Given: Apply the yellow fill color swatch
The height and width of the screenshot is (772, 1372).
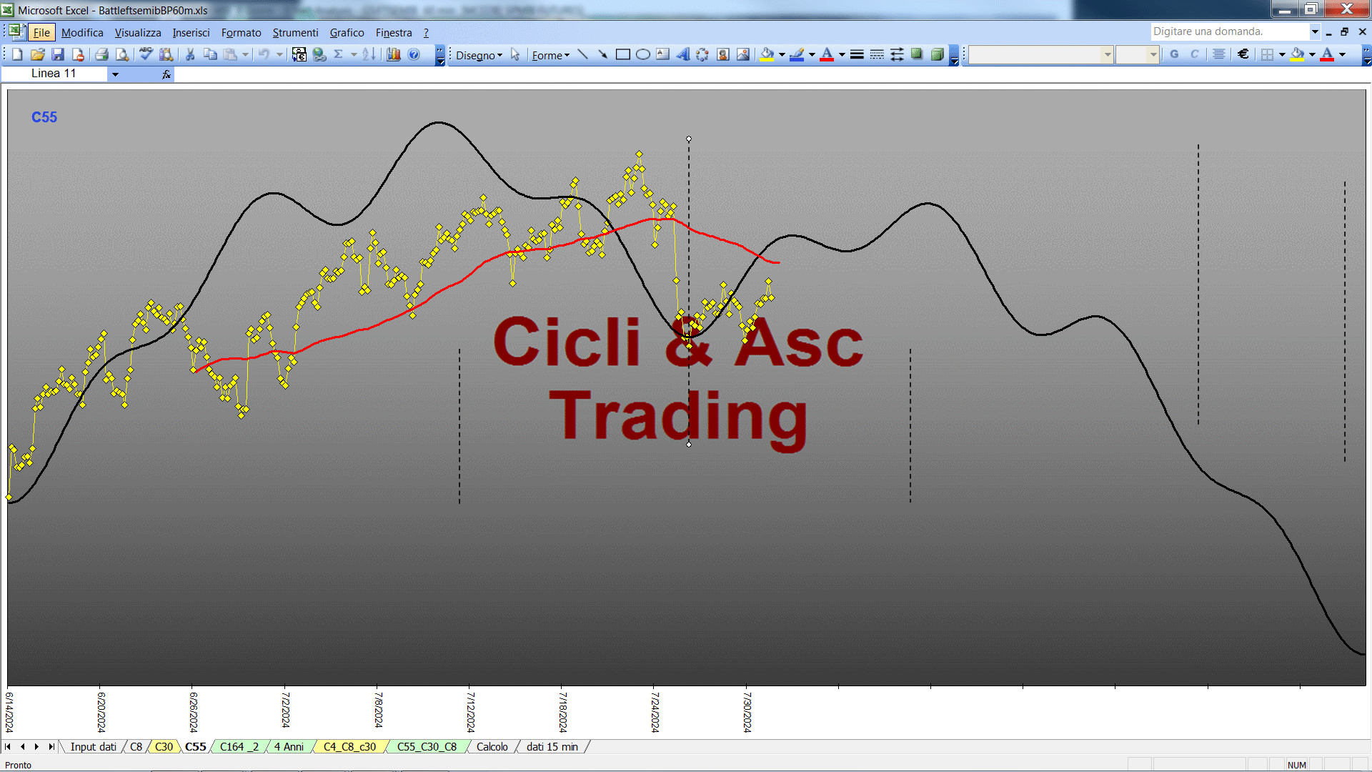Looking at the screenshot, I should pyautogui.click(x=767, y=55).
